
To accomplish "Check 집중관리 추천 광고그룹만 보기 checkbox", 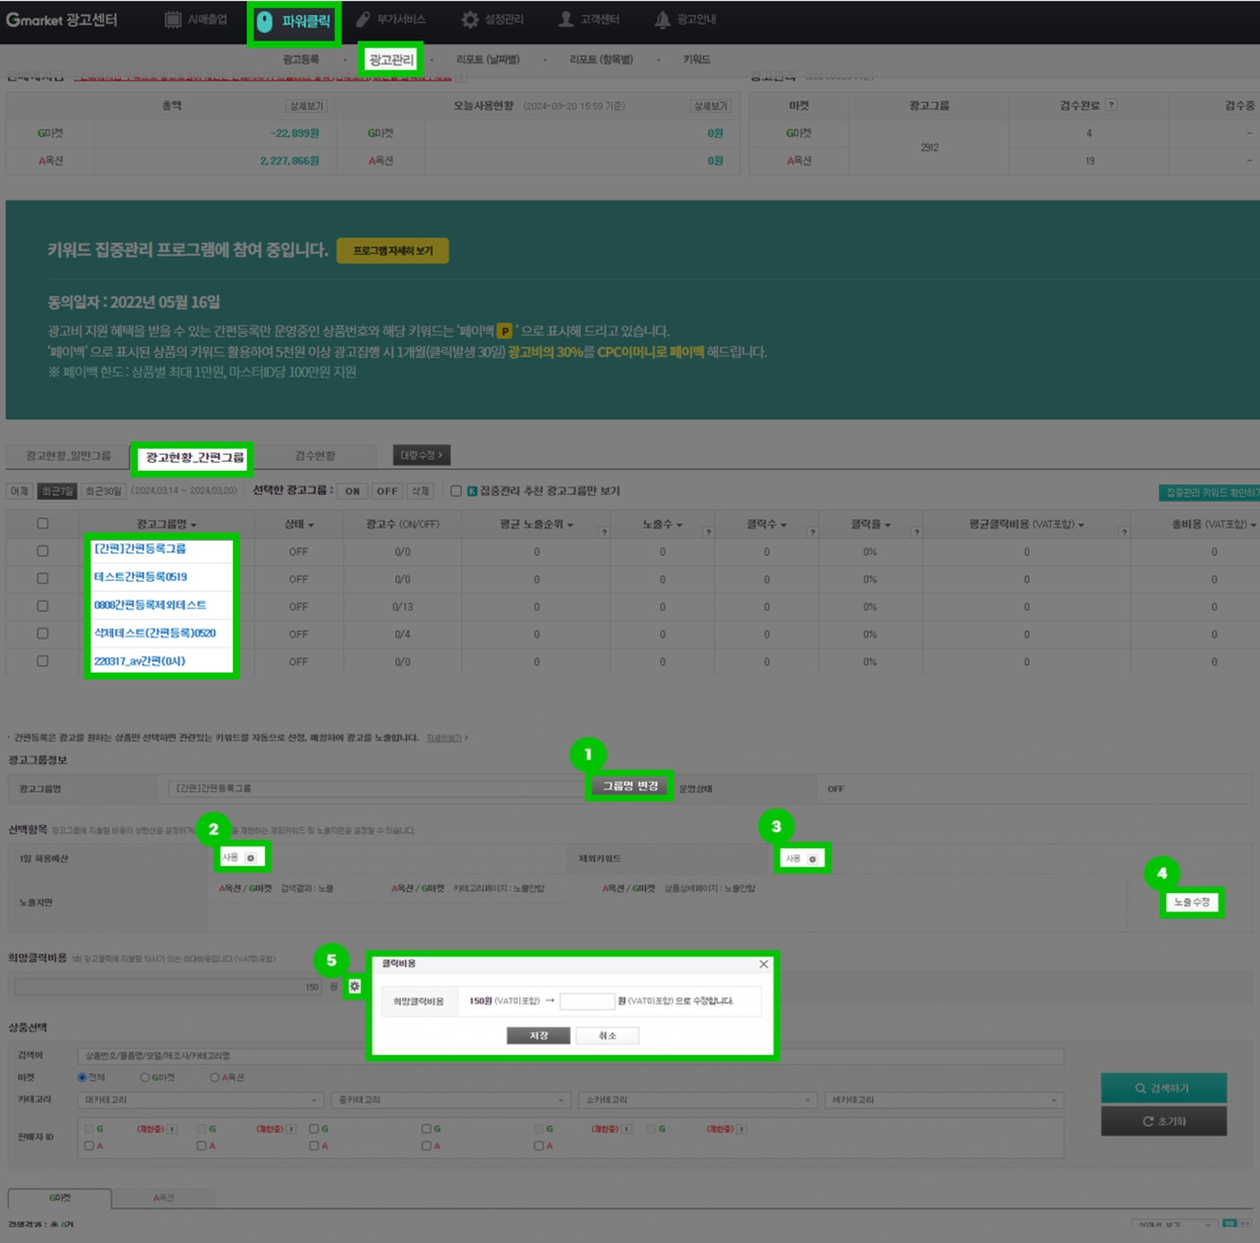I will (456, 490).
